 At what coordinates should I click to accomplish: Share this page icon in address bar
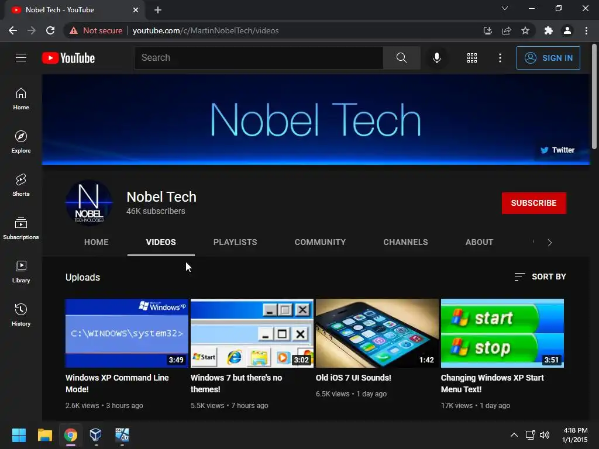point(507,30)
